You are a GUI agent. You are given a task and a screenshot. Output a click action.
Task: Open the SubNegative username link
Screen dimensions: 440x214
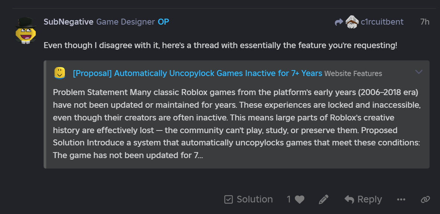tap(68, 22)
